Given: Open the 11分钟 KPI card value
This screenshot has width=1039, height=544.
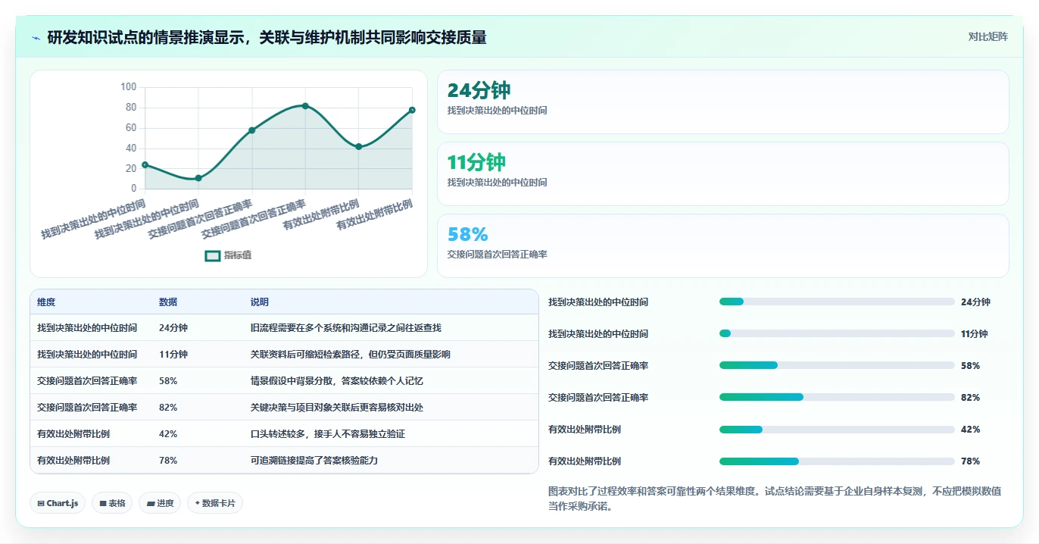Looking at the screenshot, I should [476, 163].
